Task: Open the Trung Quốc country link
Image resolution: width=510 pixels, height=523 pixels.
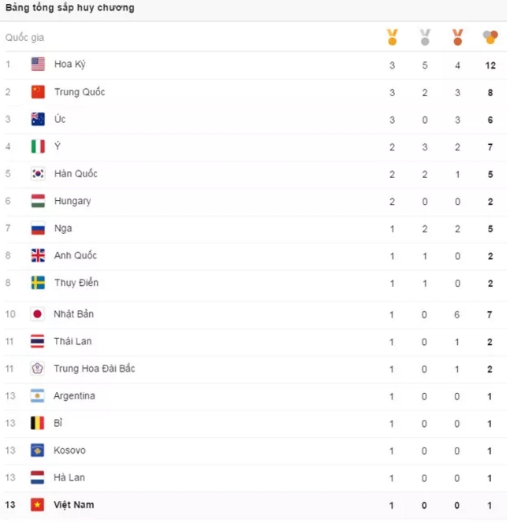Action: click(79, 92)
